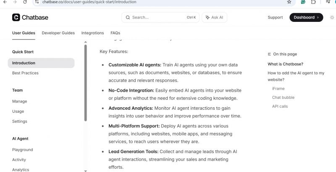336x172 pixels.
Task: Bookmark this page with the star icon
Action: (289, 2)
